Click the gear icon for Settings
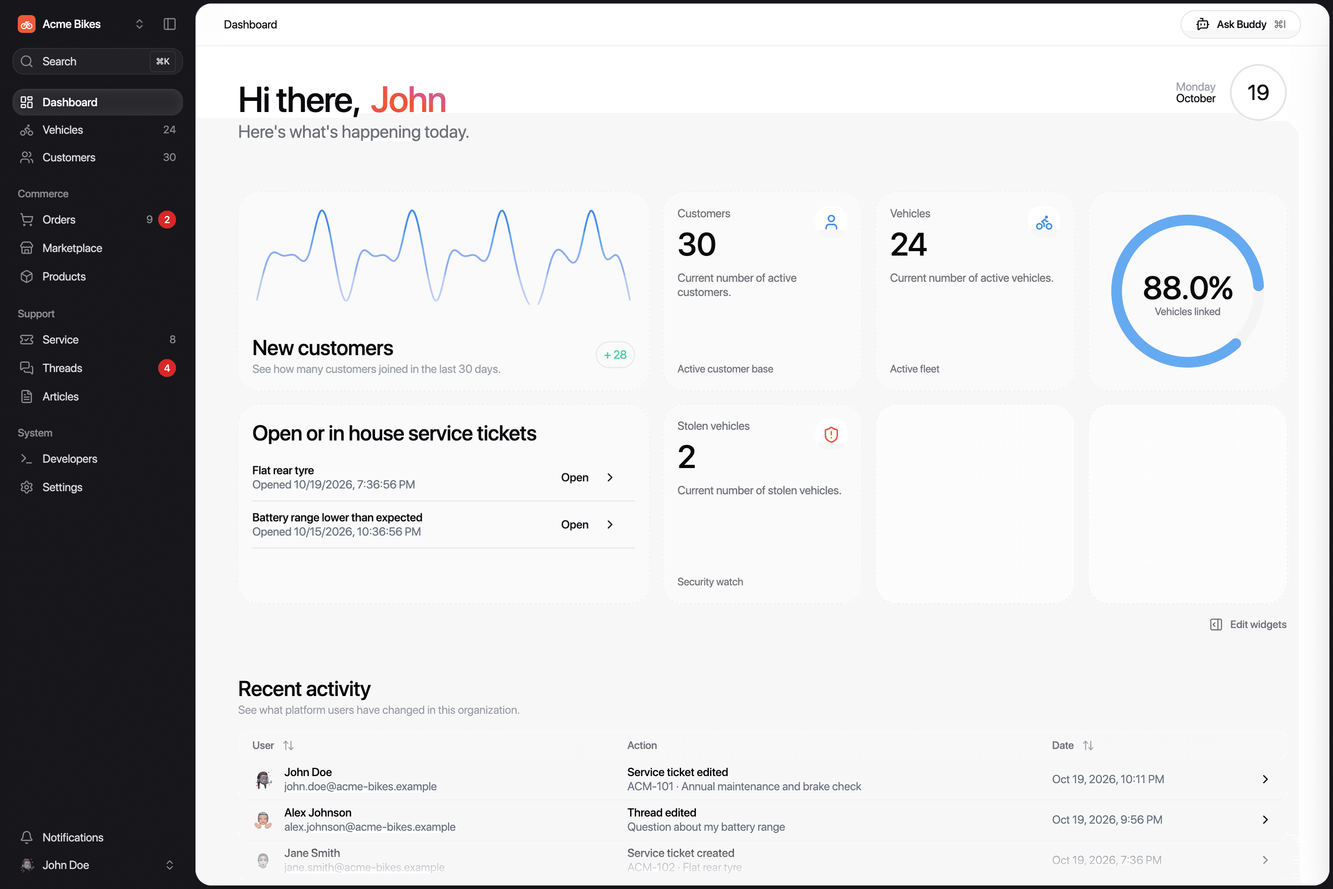Image resolution: width=1333 pixels, height=889 pixels. [27, 487]
